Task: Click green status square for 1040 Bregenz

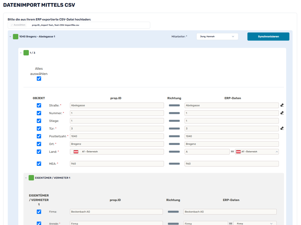Action: [x=16, y=36]
